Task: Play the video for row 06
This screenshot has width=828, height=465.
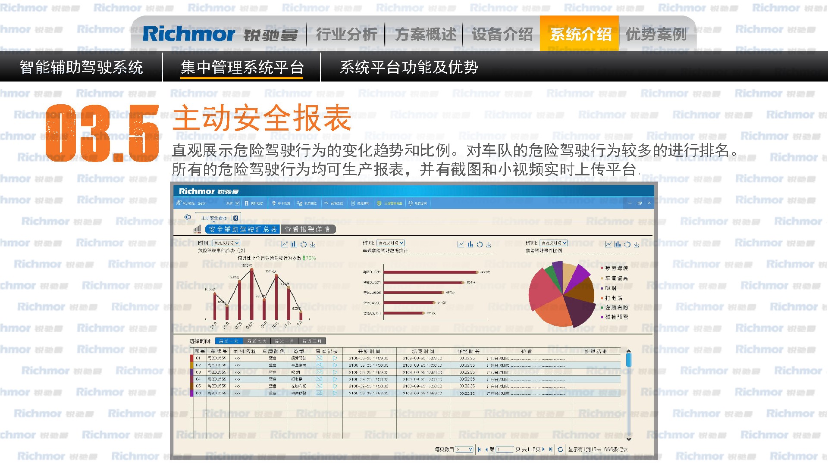Action: [335, 393]
